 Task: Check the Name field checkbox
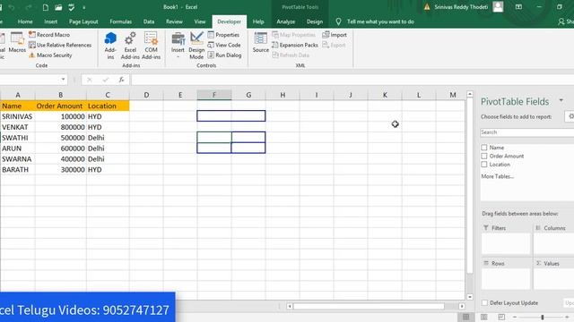(484, 148)
